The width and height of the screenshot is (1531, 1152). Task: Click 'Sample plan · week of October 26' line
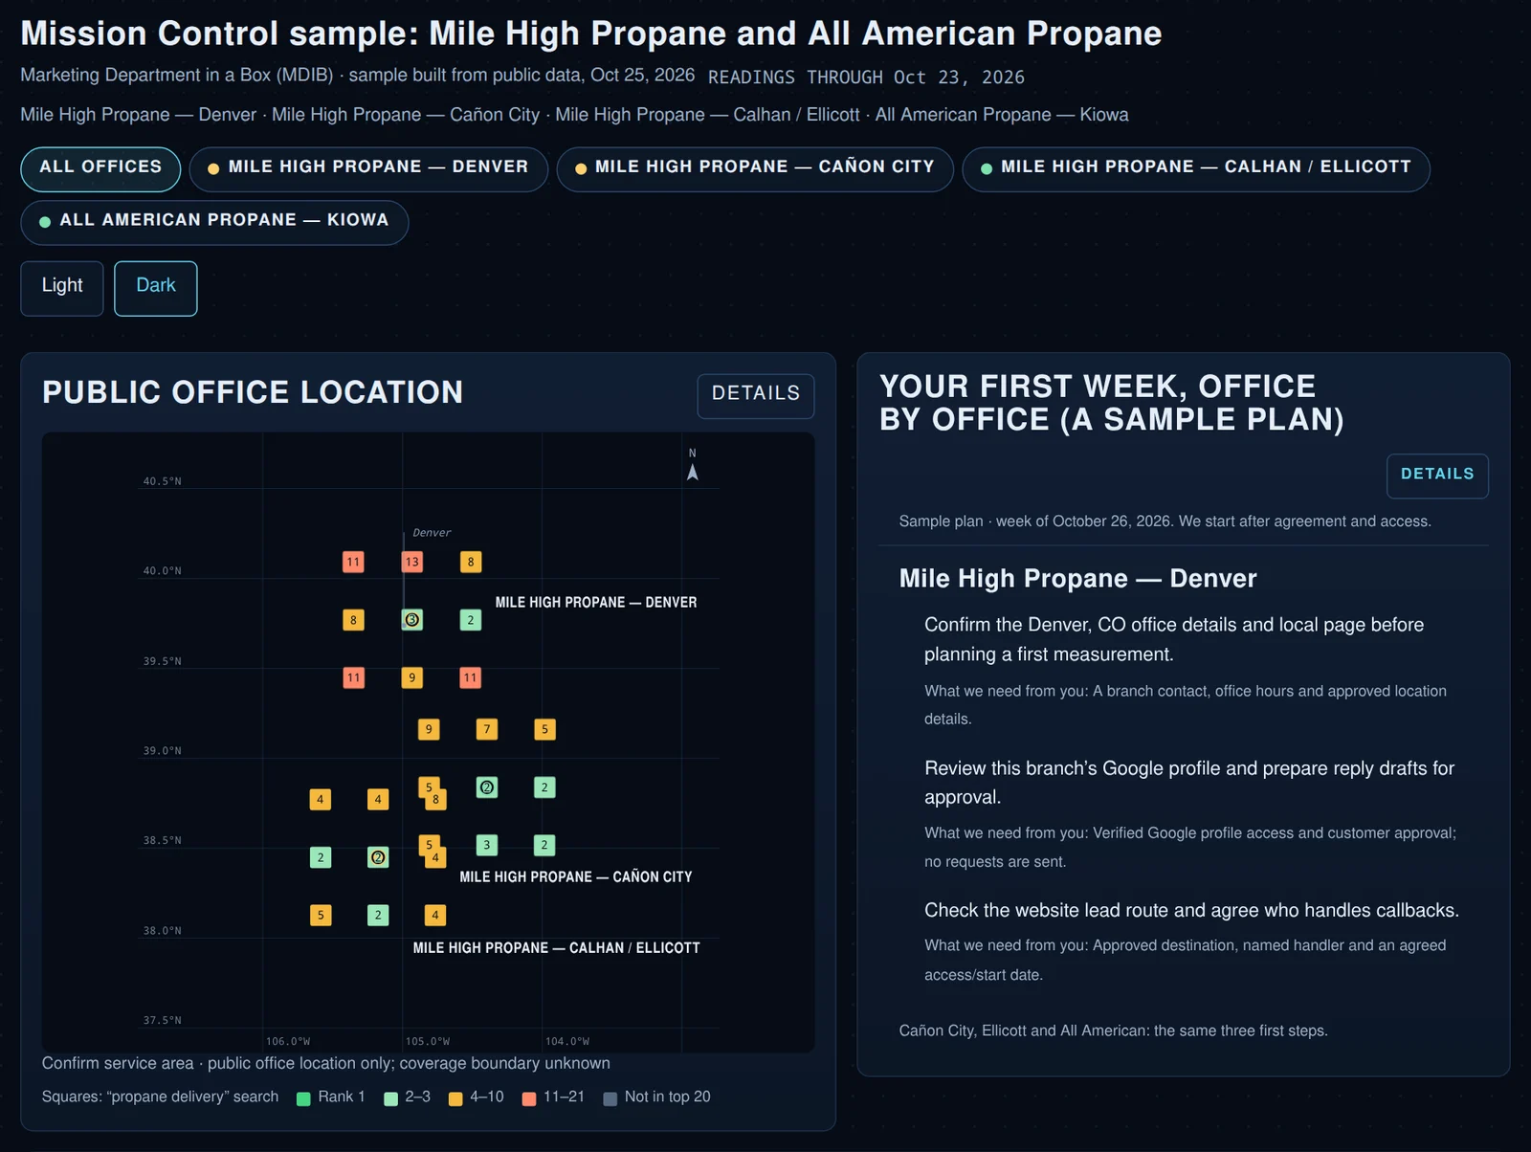pyautogui.click(x=1165, y=521)
